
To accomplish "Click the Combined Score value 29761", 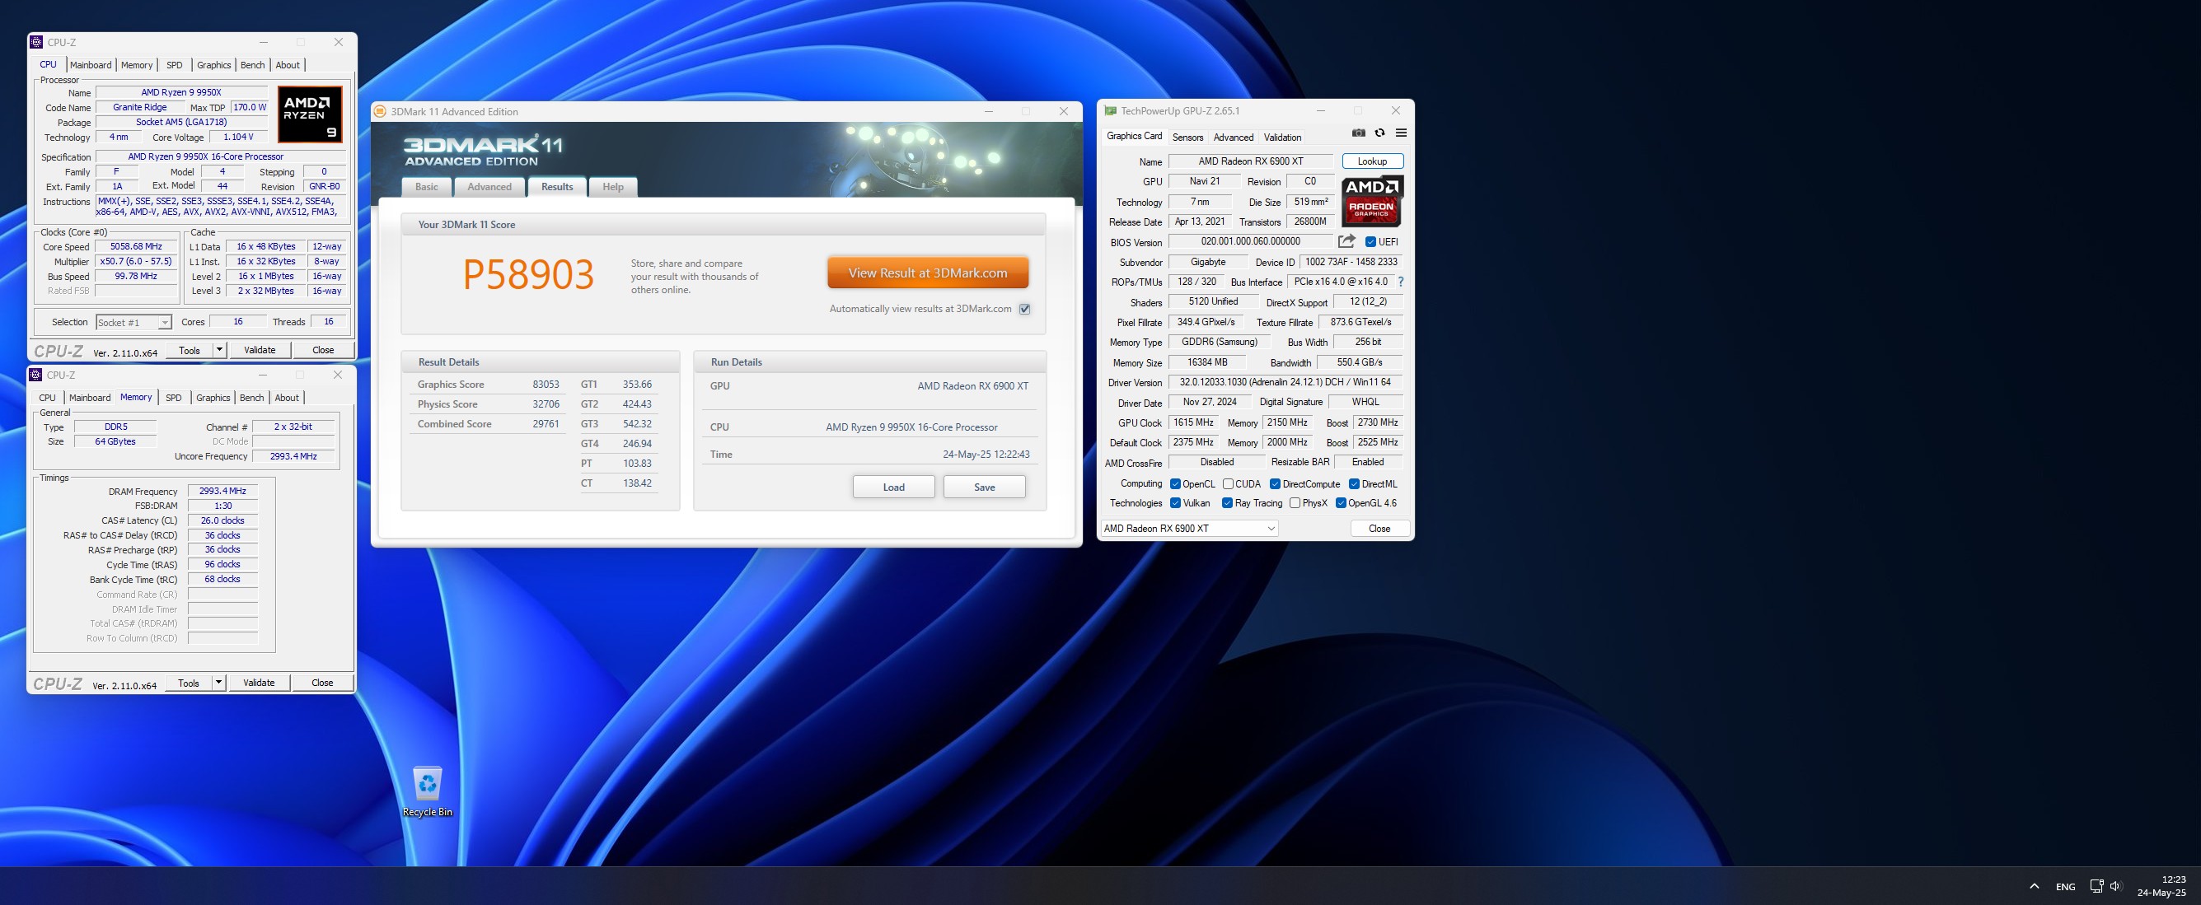I will pos(546,424).
